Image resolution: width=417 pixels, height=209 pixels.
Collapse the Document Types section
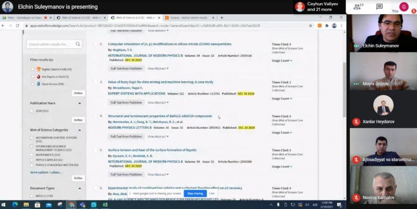(80, 188)
